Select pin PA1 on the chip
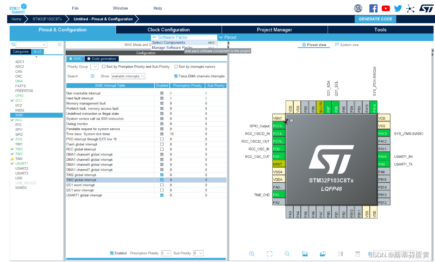The width and height of the screenshot is (435, 262). [278, 195]
